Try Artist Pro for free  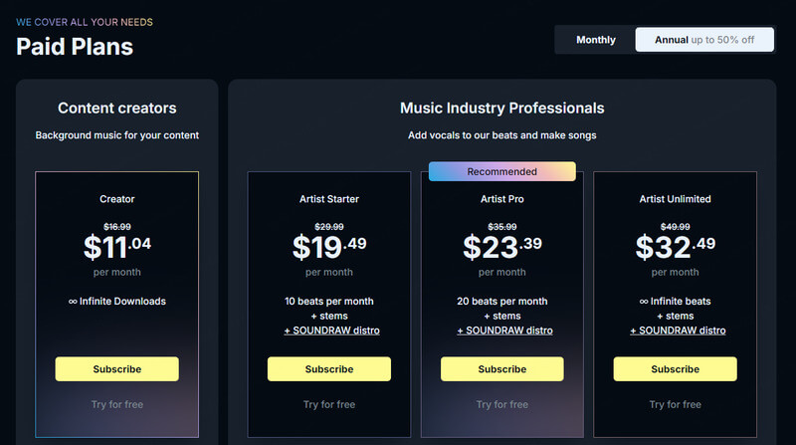pyautogui.click(x=501, y=404)
